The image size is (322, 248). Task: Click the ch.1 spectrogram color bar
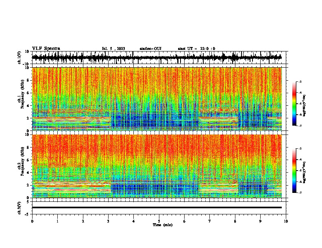point(294,103)
